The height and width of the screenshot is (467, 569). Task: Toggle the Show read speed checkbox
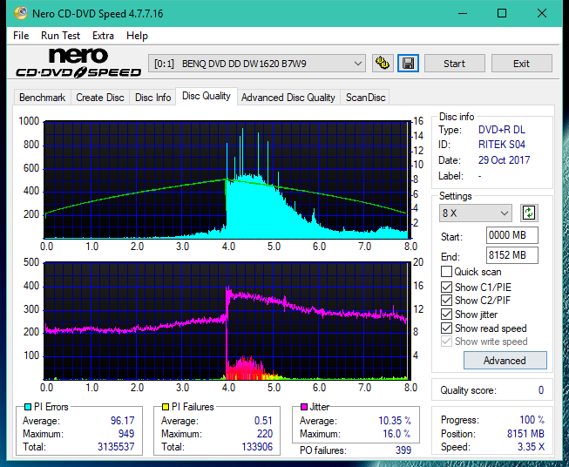(446, 328)
